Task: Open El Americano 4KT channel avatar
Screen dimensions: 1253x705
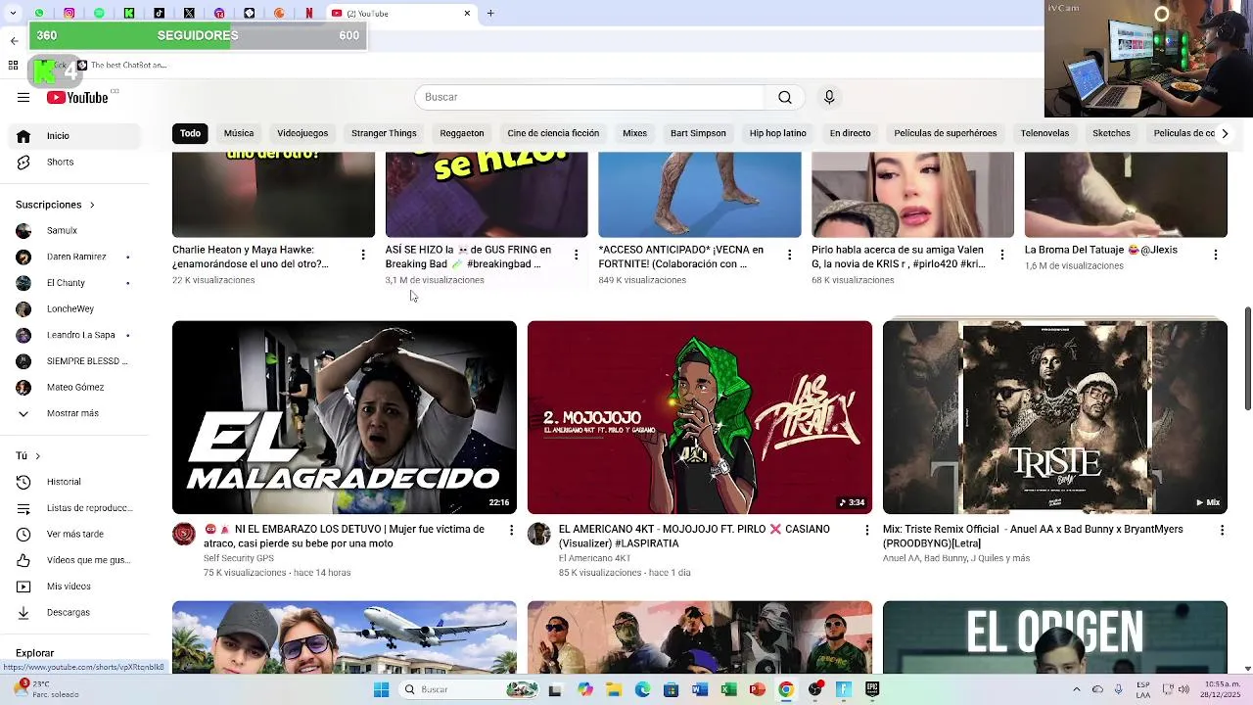Action: [x=539, y=534]
